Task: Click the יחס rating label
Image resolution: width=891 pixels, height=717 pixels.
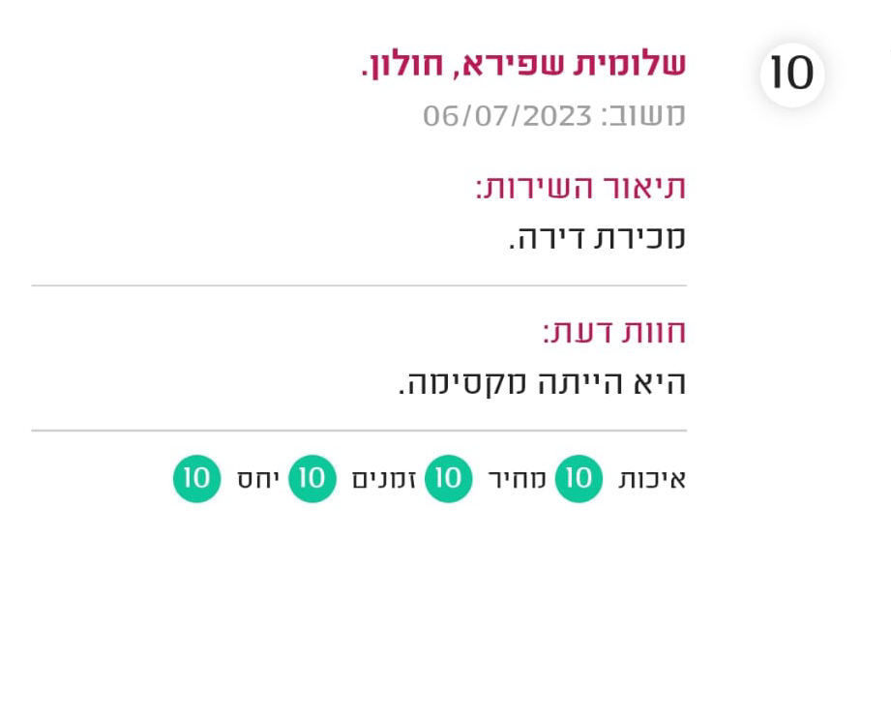Action: tap(257, 479)
